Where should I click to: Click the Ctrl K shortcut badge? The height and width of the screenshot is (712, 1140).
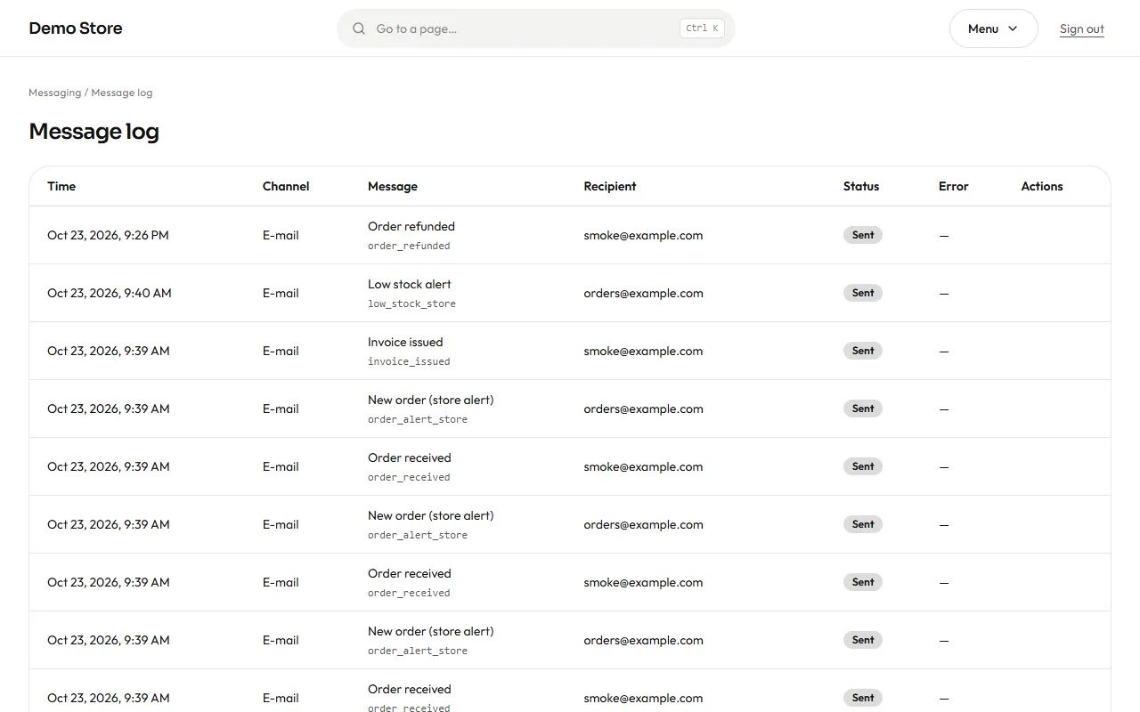(702, 28)
